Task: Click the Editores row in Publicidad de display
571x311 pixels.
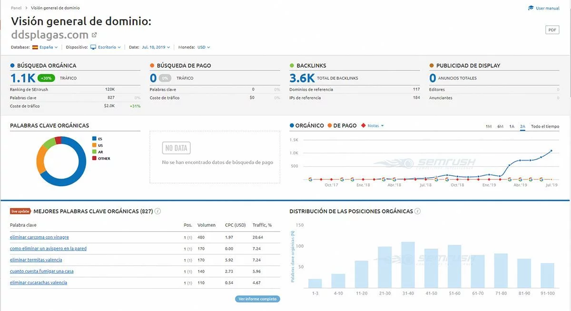Action: (494, 90)
